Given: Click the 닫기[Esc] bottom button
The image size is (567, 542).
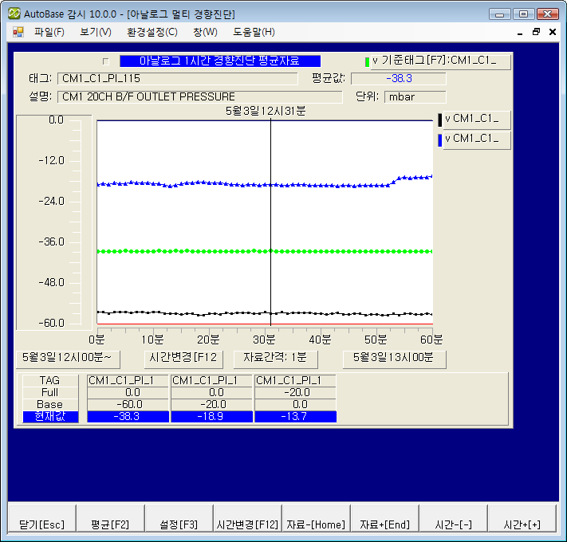Looking at the screenshot, I should tap(42, 518).
